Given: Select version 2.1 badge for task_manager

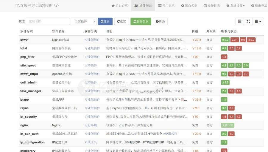Looking at the screenshot, I should click(224, 91).
